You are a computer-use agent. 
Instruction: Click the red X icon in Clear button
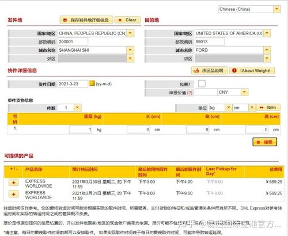coord(120,20)
